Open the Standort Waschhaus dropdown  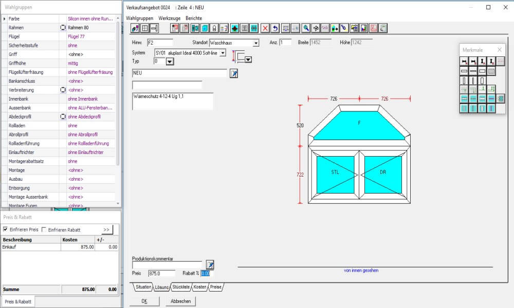pos(255,43)
